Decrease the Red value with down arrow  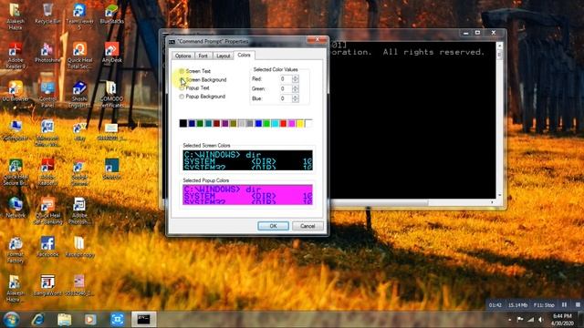296,81
